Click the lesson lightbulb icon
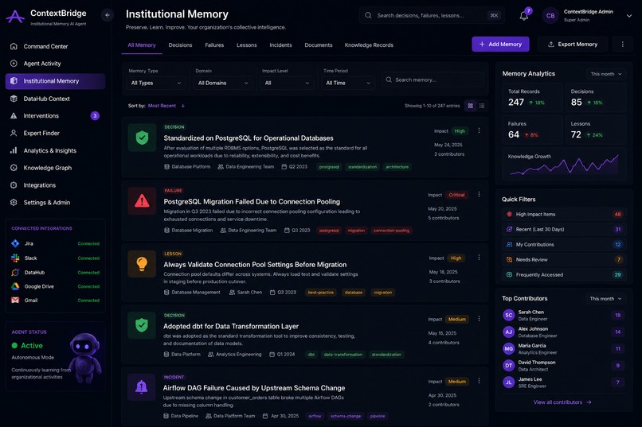The width and height of the screenshot is (642, 427). point(142,264)
